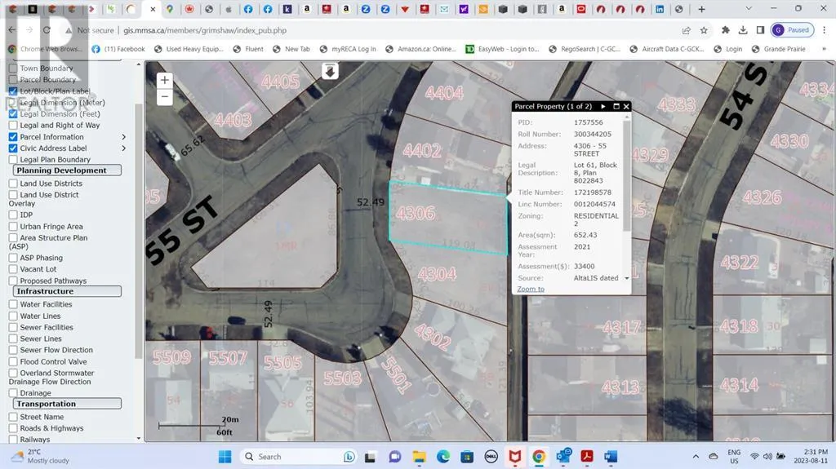Zoom in the map with plus button
This screenshot has width=836, height=469.
click(x=165, y=80)
